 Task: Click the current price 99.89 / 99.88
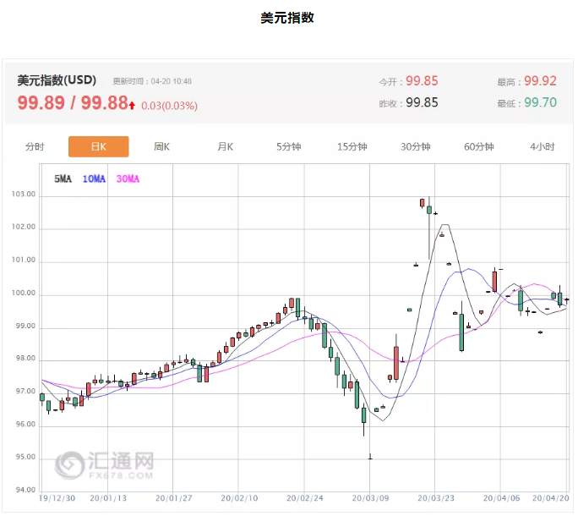click(73, 102)
